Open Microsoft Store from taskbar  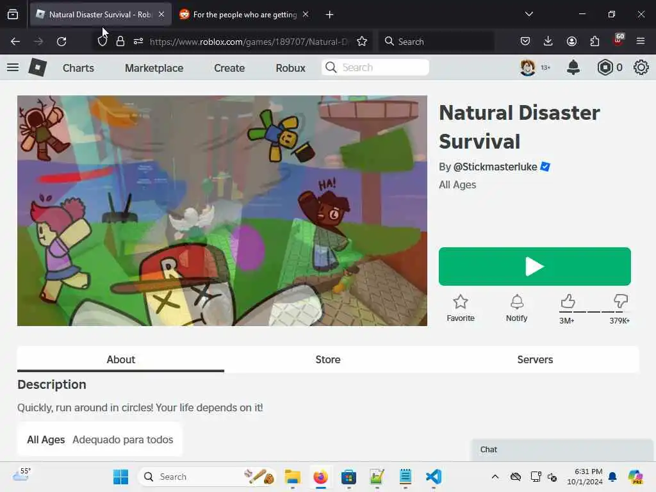tap(348, 477)
